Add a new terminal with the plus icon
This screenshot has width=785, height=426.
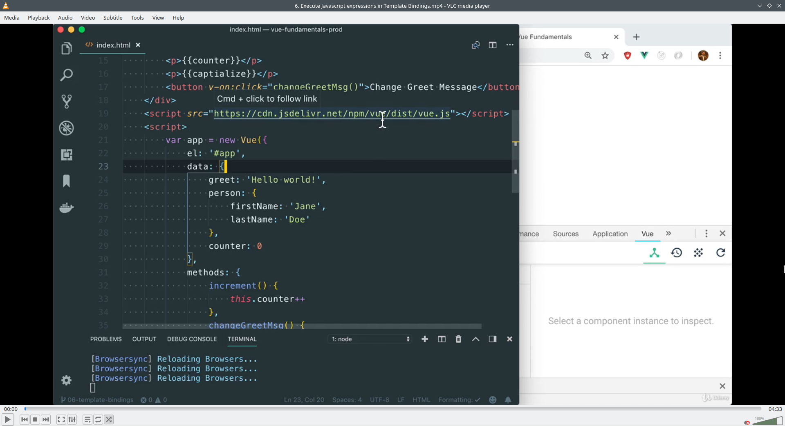(x=425, y=339)
